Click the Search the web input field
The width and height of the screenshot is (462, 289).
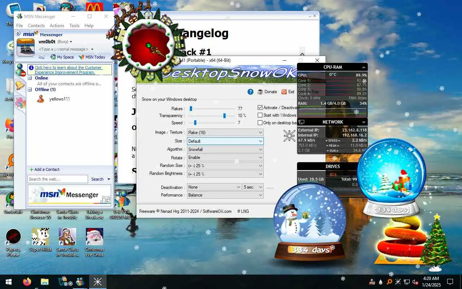click(x=58, y=179)
